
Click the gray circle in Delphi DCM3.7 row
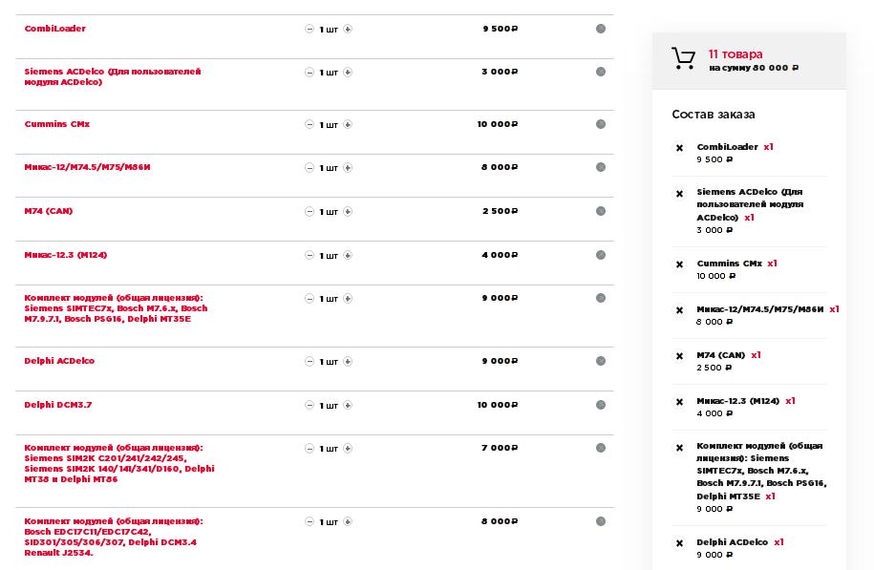(600, 405)
